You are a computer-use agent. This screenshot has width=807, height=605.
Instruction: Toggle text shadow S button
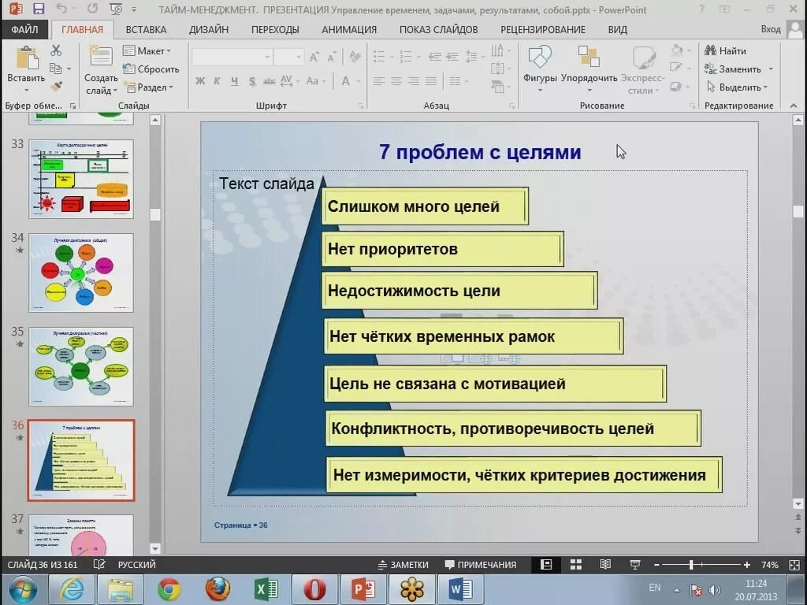coord(252,81)
